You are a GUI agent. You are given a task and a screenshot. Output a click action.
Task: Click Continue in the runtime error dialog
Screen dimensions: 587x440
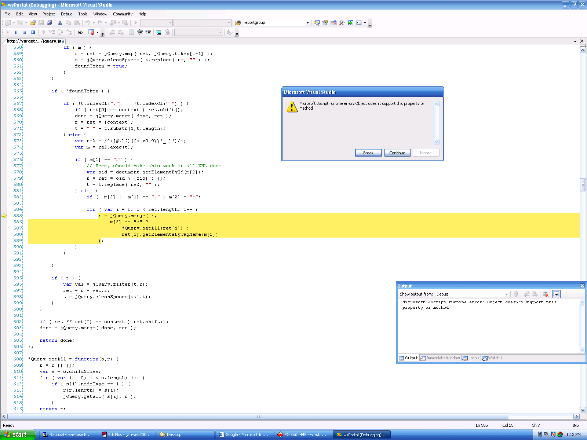click(x=397, y=153)
